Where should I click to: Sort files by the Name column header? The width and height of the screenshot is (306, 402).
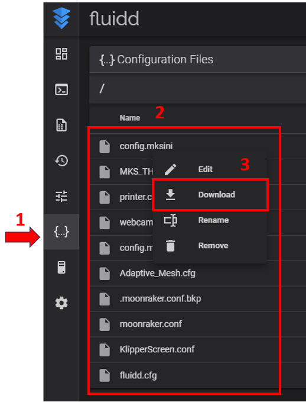pos(130,118)
